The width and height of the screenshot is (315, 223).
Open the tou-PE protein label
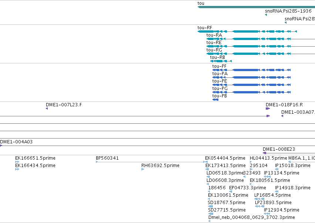pyautogui.click(x=220, y=81)
